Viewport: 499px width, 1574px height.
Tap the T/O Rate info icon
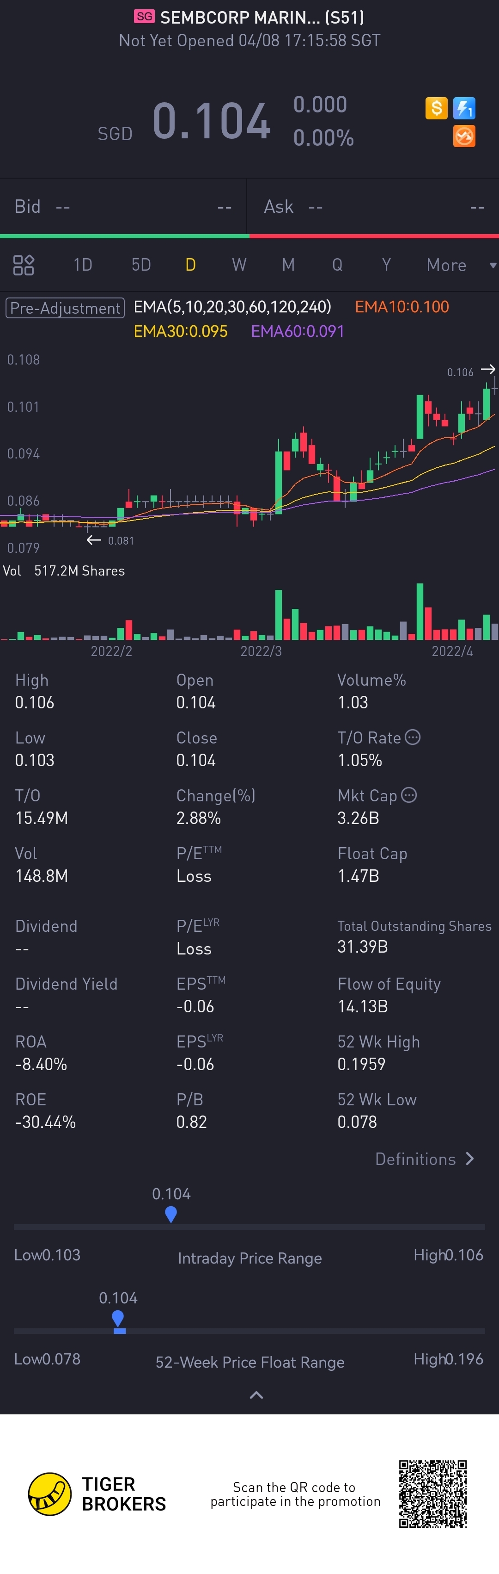[413, 737]
